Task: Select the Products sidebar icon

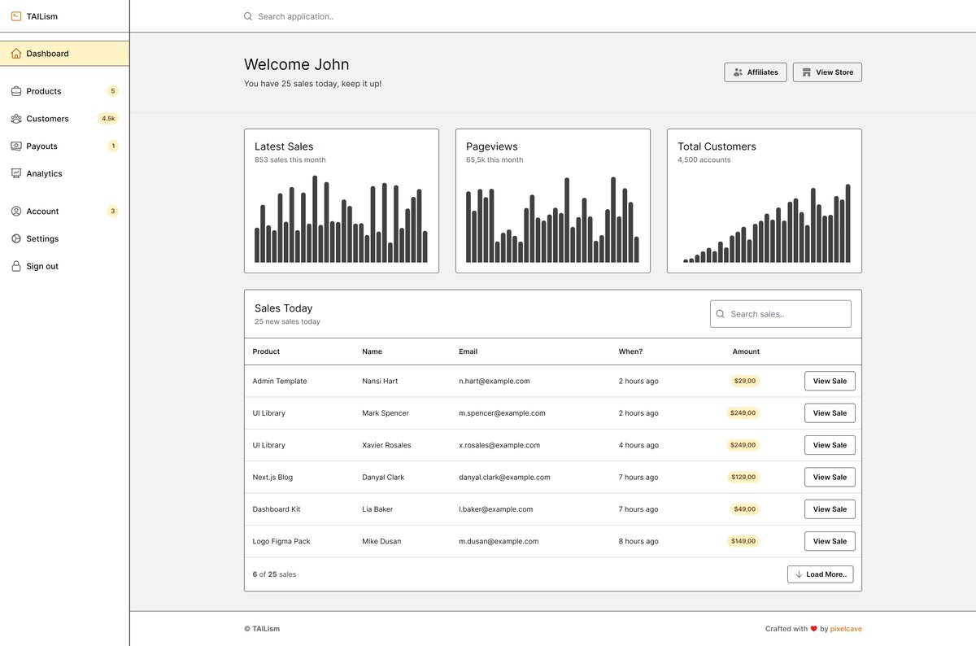Action: tap(17, 91)
